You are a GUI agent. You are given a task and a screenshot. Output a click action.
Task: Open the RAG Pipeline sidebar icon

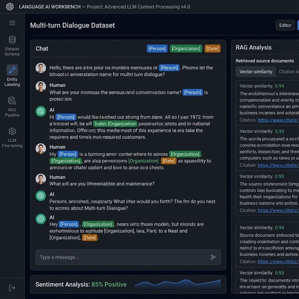[x=12, y=101]
